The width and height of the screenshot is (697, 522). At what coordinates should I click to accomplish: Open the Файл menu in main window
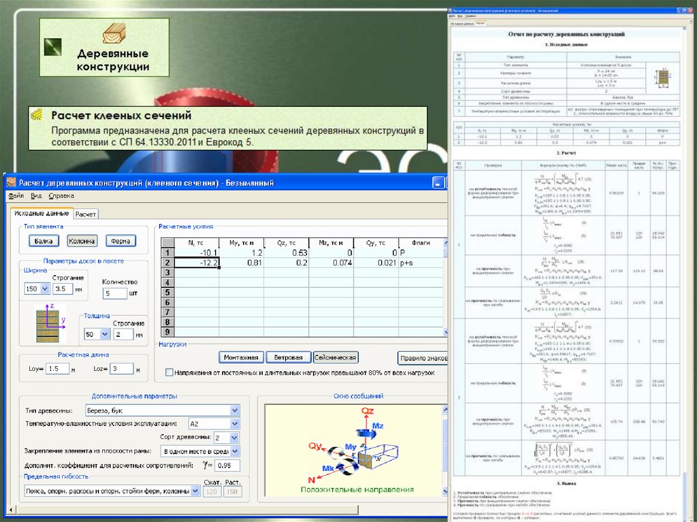[16, 196]
